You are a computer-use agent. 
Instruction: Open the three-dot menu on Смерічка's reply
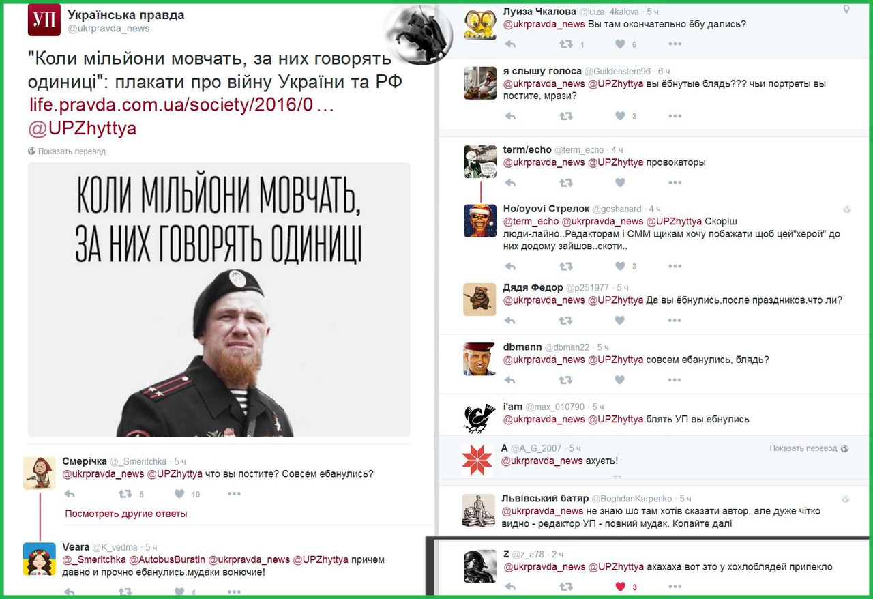234,493
